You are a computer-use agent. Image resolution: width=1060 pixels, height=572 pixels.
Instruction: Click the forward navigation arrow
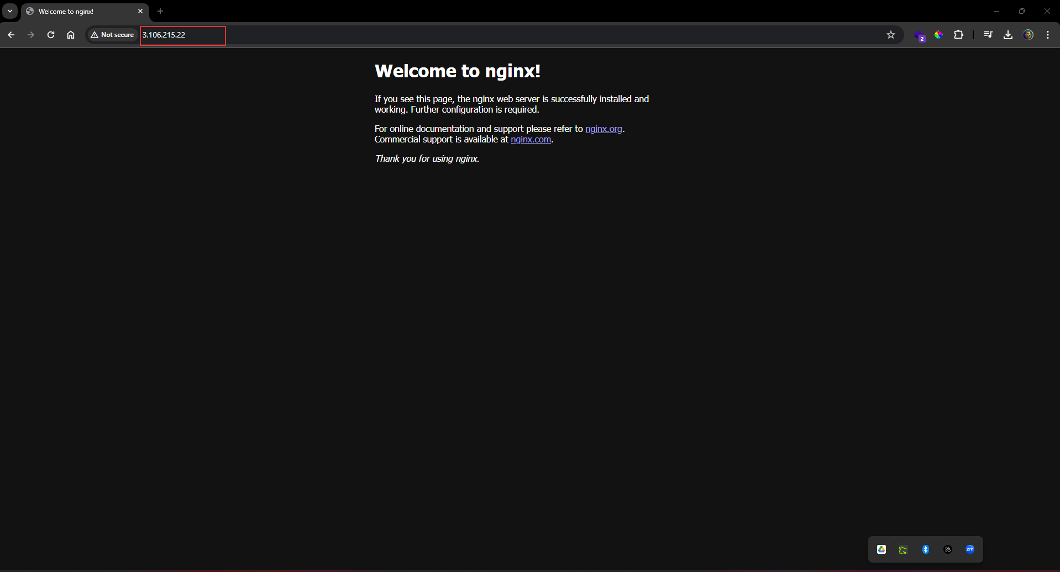coord(31,35)
